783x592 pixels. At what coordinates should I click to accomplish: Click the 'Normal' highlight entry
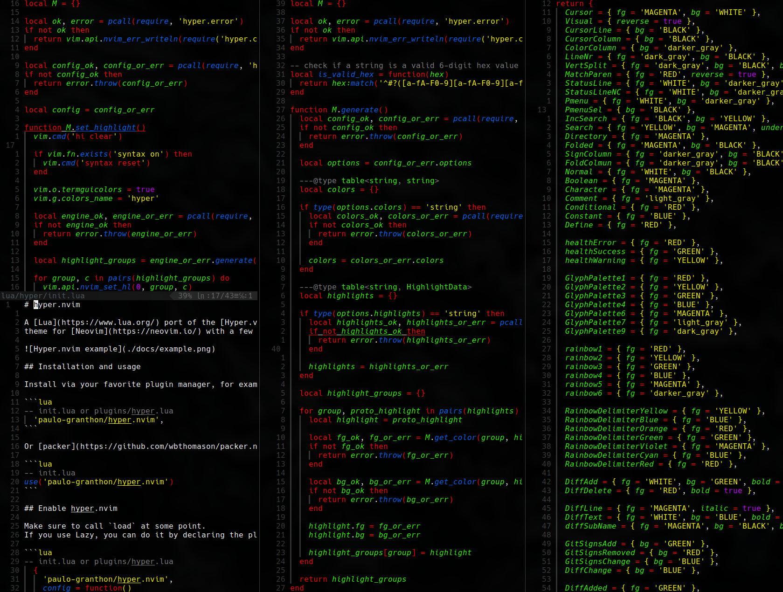(658, 172)
